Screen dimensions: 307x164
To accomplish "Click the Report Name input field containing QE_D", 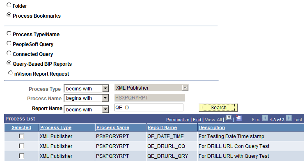I will click(149, 108).
